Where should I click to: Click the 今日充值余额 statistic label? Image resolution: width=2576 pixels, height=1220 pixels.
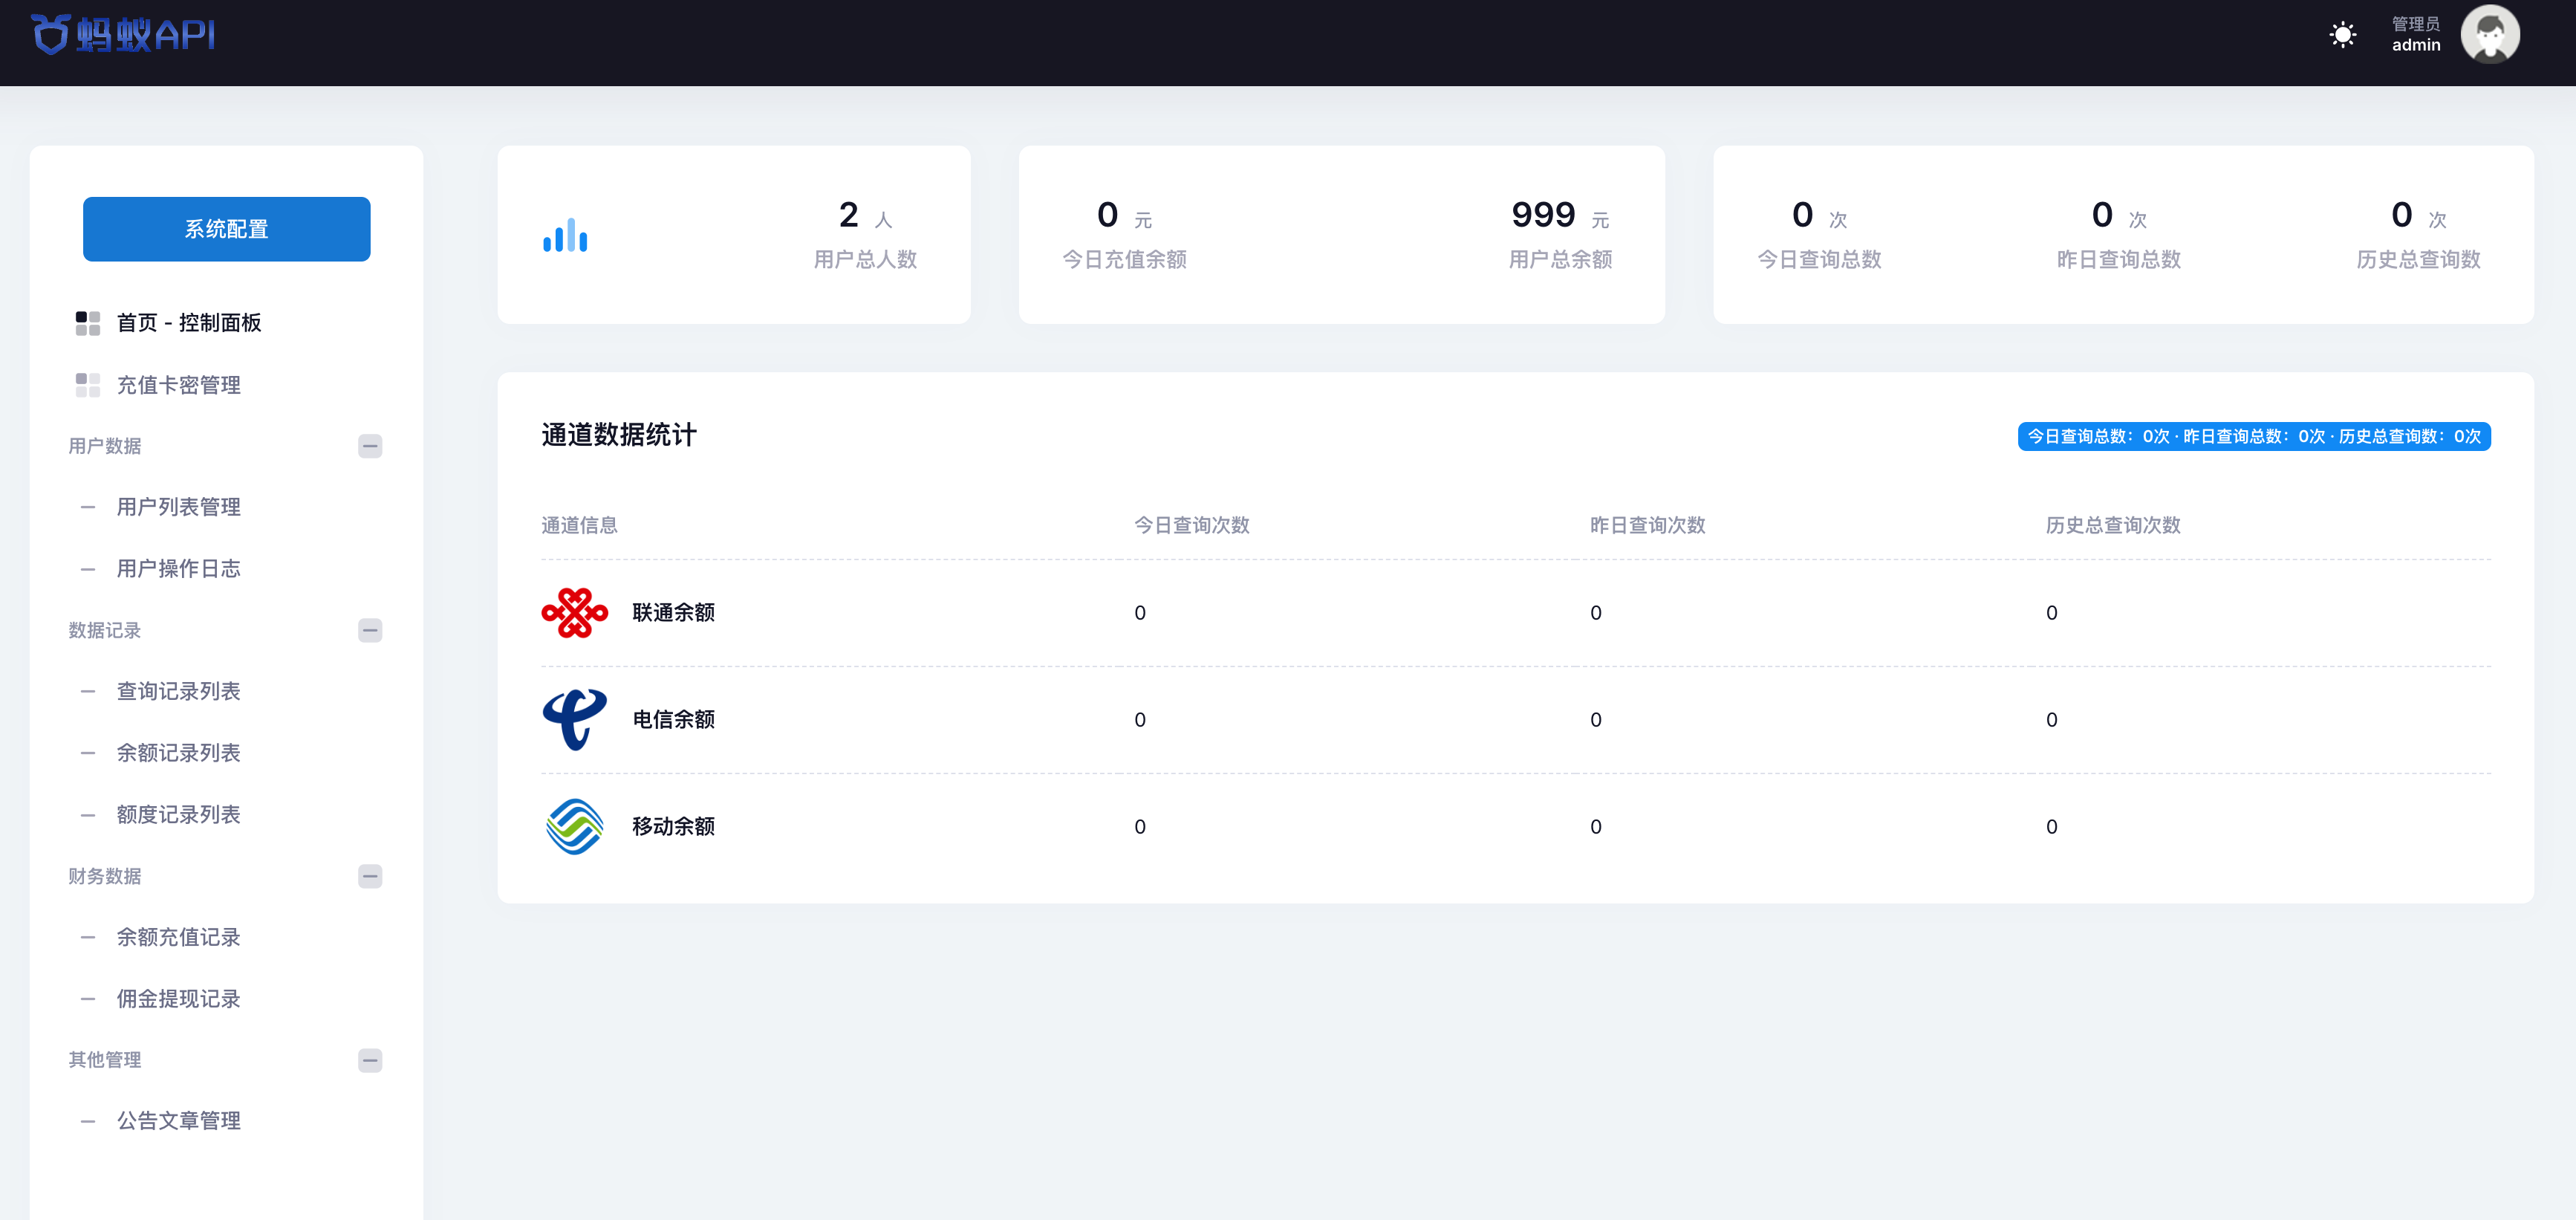point(1124,260)
